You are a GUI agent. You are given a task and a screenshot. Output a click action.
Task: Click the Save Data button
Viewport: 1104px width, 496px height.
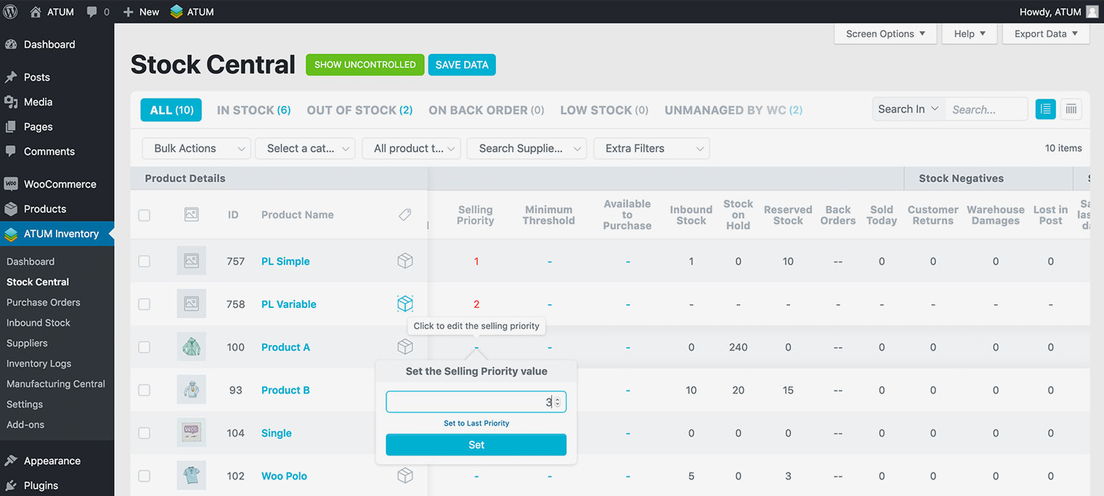(462, 65)
